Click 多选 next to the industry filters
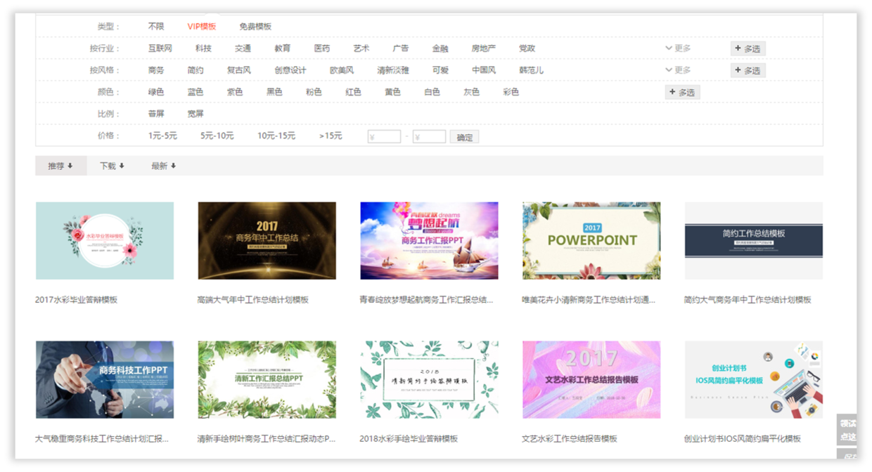The image size is (872, 472). [748, 48]
